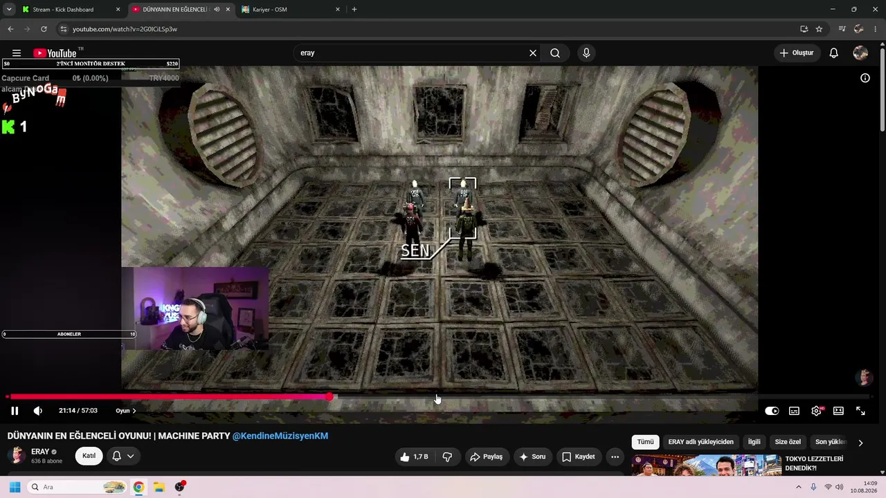Image resolution: width=886 pixels, height=498 pixels.
Task: Open the taskbar clock and date
Action: pyautogui.click(x=864, y=487)
